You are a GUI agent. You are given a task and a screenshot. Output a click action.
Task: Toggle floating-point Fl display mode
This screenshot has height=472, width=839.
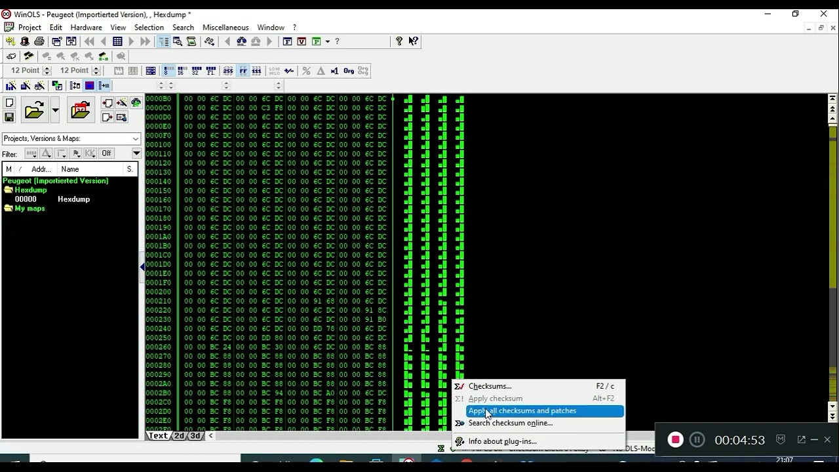pyautogui.click(x=210, y=71)
